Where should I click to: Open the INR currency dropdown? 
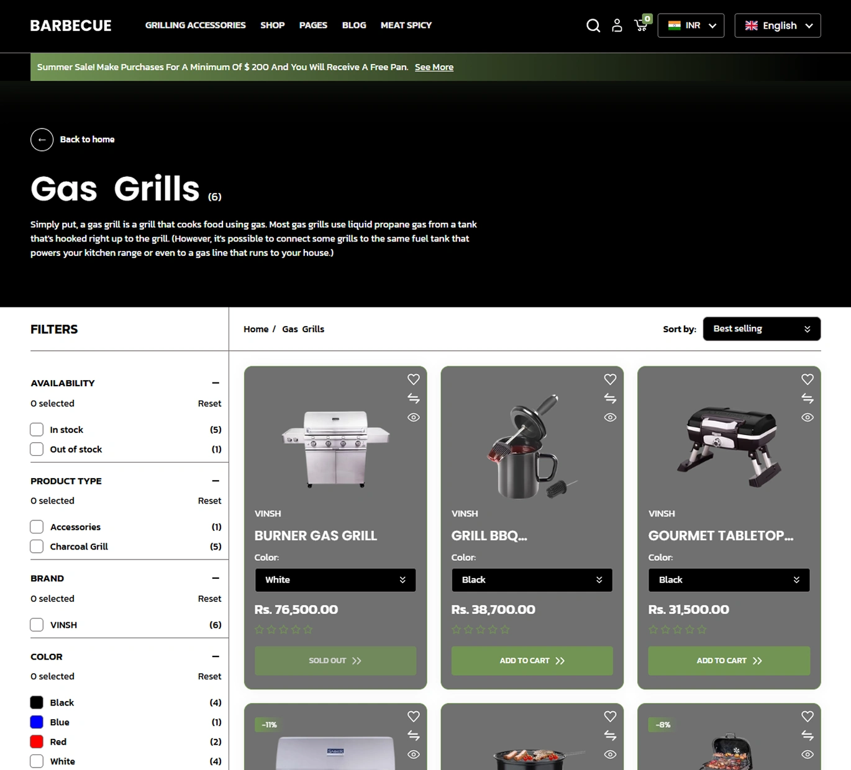point(691,25)
